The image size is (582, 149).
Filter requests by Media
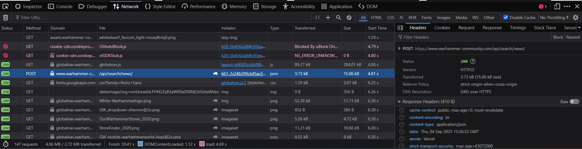pos(461,17)
